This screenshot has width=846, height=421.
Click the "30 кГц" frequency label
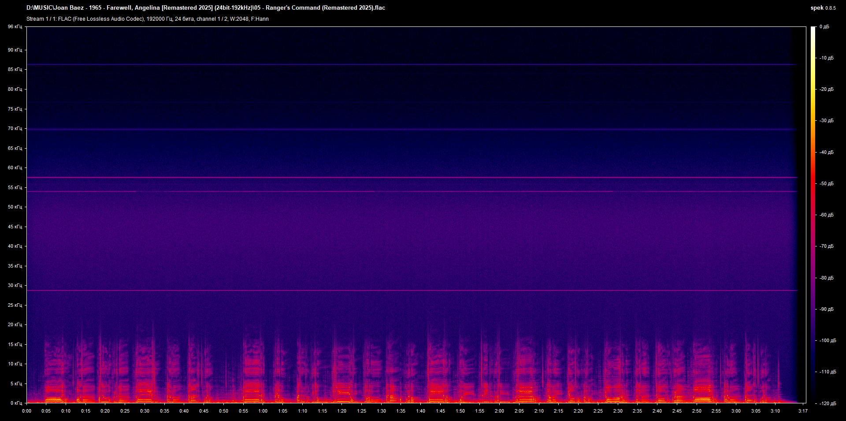15,286
